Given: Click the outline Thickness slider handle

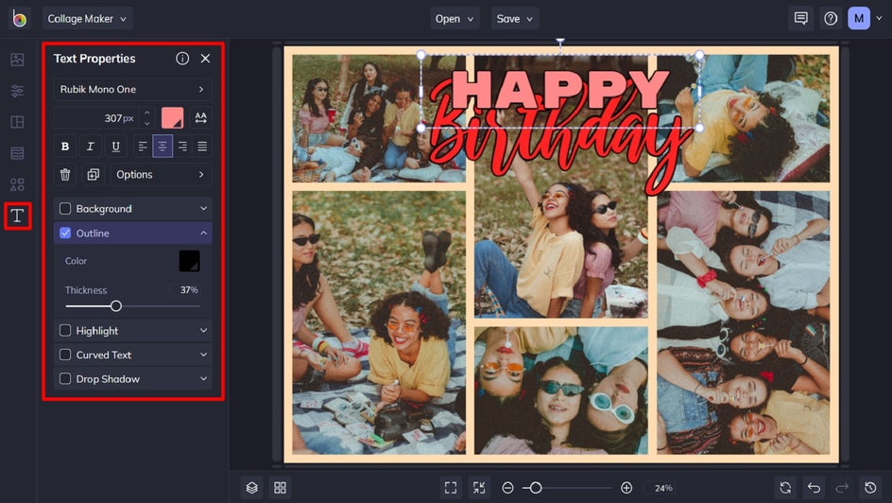Looking at the screenshot, I should [116, 306].
